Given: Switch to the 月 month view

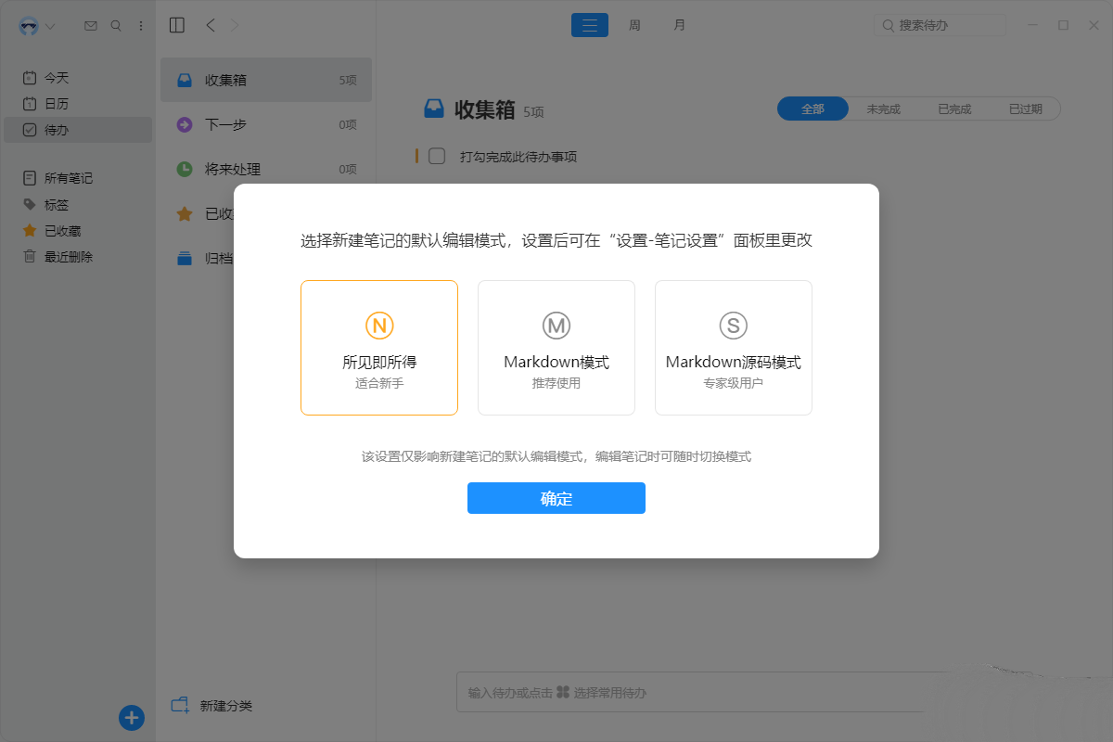Looking at the screenshot, I should coord(679,25).
